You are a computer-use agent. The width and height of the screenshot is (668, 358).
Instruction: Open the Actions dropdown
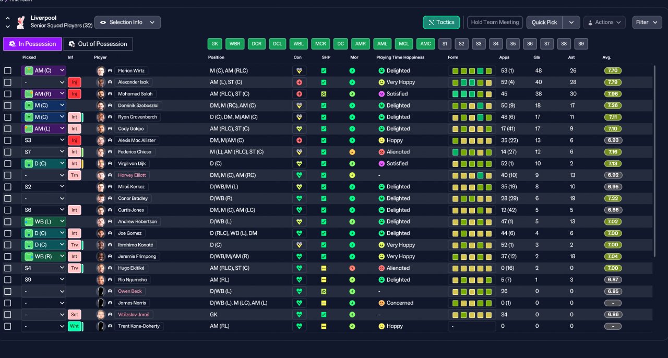coord(604,22)
